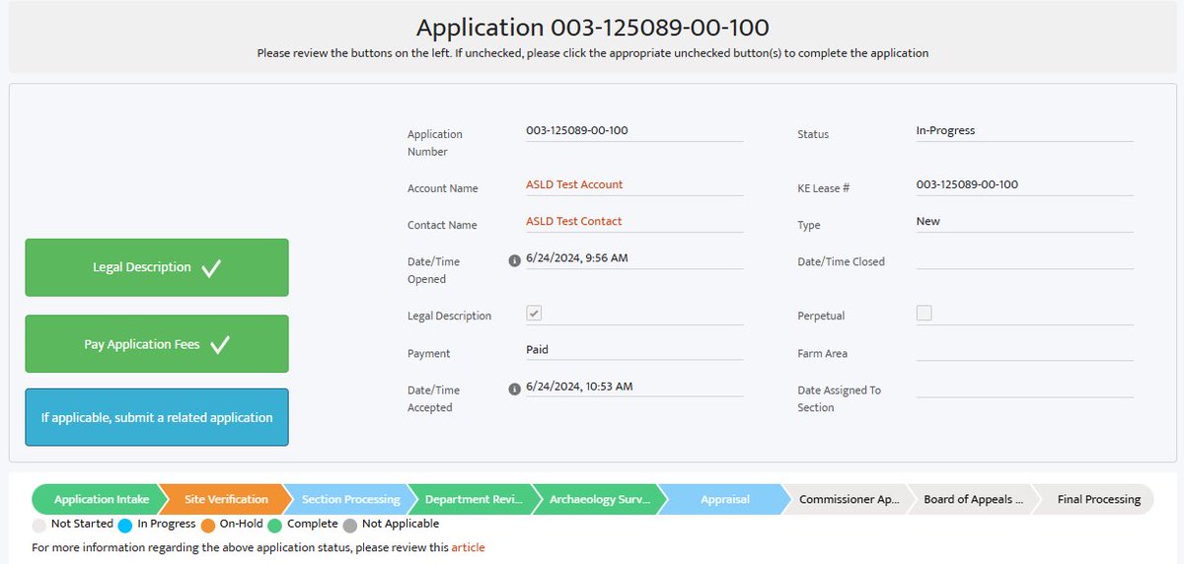Click If applicable, submit a related application
The image size is (1184, 564).
point(157,417)
